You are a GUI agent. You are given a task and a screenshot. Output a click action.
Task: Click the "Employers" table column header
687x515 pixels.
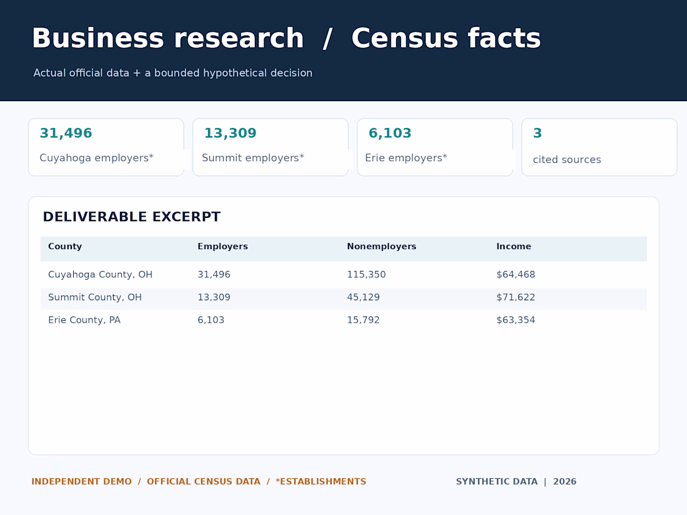(222, 247)
